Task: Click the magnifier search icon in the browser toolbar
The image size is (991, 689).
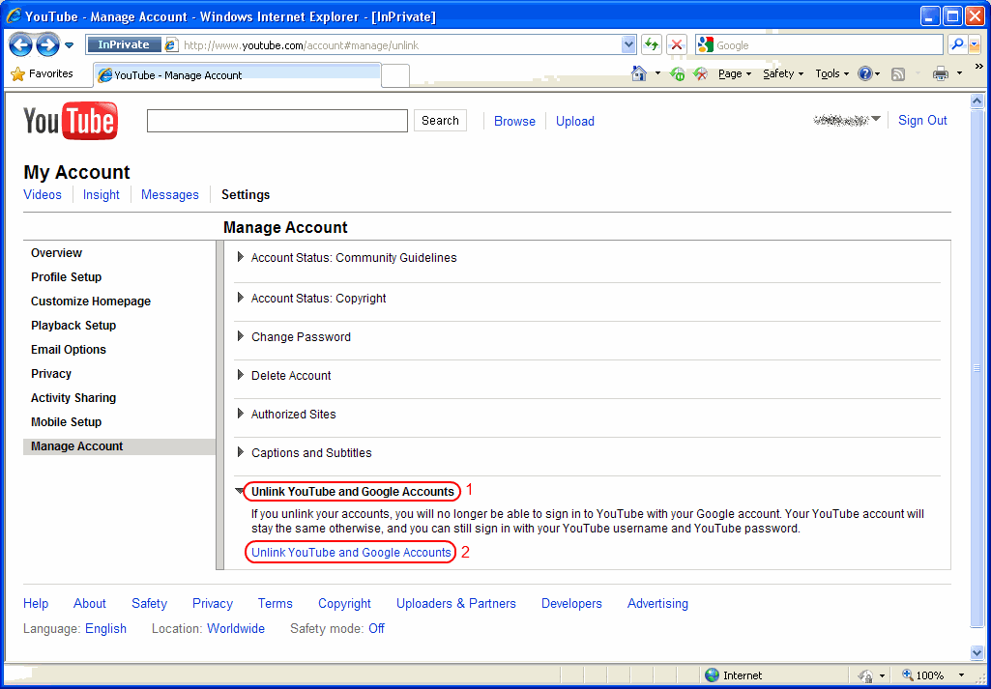Action: 957,44
